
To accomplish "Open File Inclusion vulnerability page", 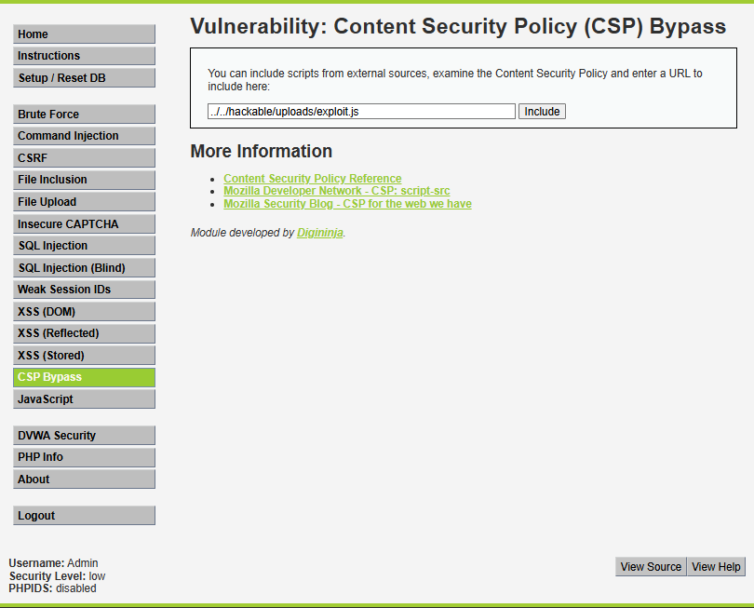I will 84,180.
